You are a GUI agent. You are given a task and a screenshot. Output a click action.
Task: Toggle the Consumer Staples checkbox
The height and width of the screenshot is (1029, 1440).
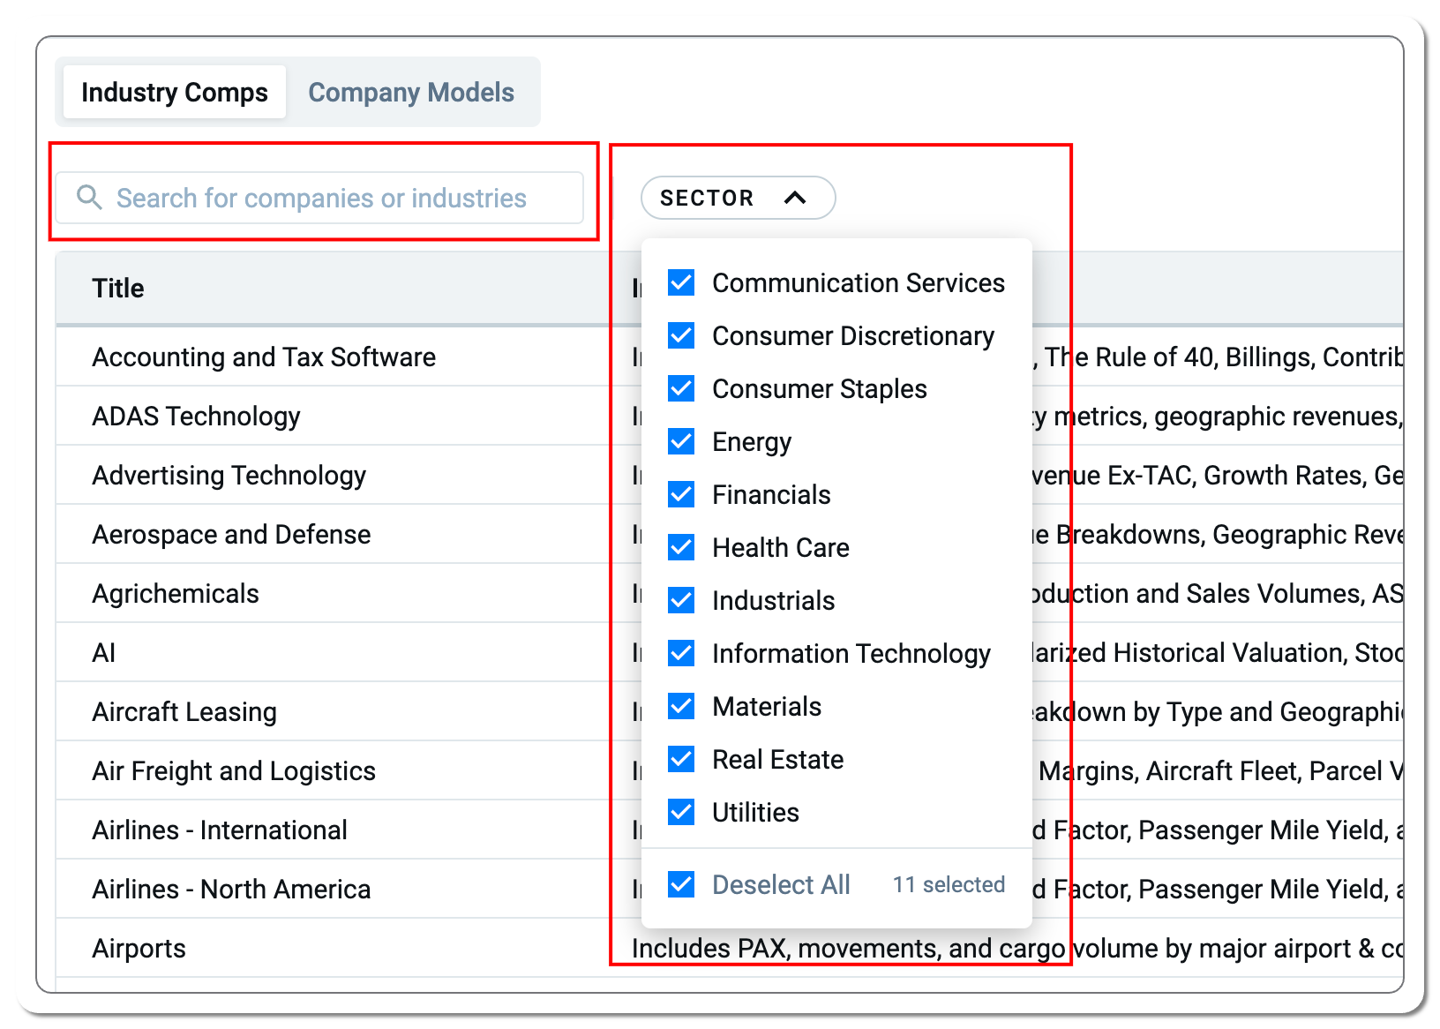(681, 388)
